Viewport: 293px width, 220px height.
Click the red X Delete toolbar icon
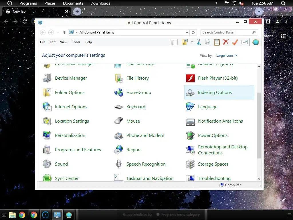(x=226, y=42)
